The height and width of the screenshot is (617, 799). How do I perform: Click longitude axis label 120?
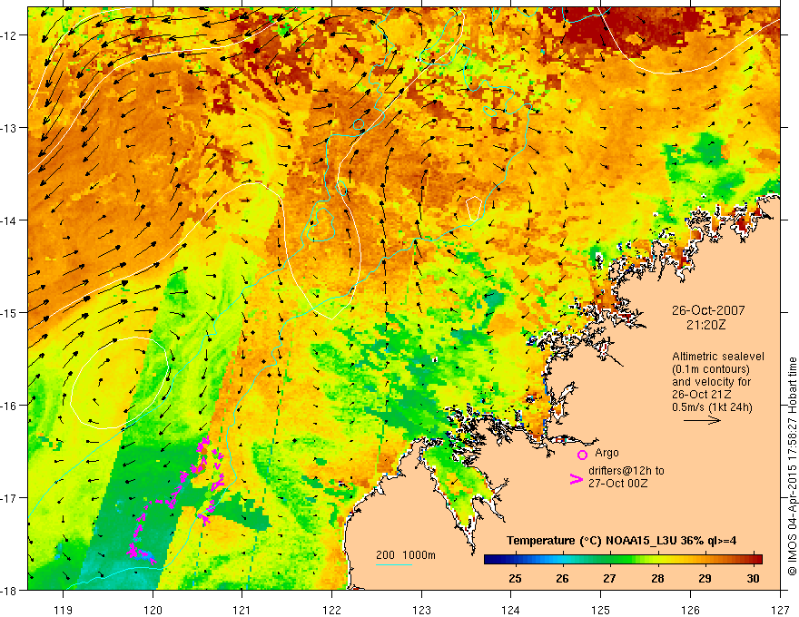click(153, 611)
